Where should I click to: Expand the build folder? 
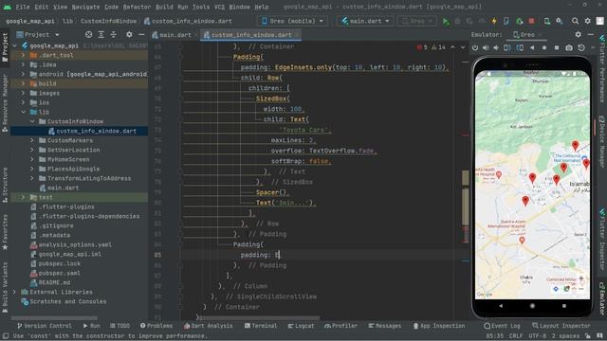23,83
